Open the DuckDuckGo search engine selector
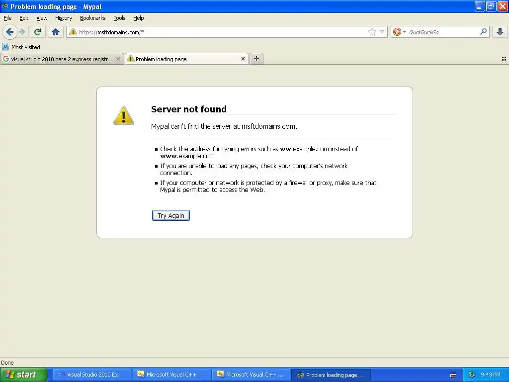The height and width of the screenshot is (382, 509). pos(399,32)
